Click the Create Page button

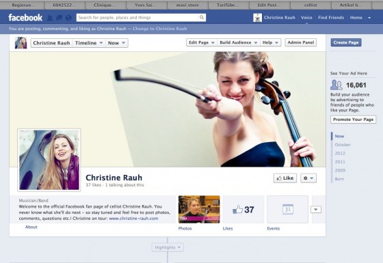pyautogui.click(x=346, y=42)
